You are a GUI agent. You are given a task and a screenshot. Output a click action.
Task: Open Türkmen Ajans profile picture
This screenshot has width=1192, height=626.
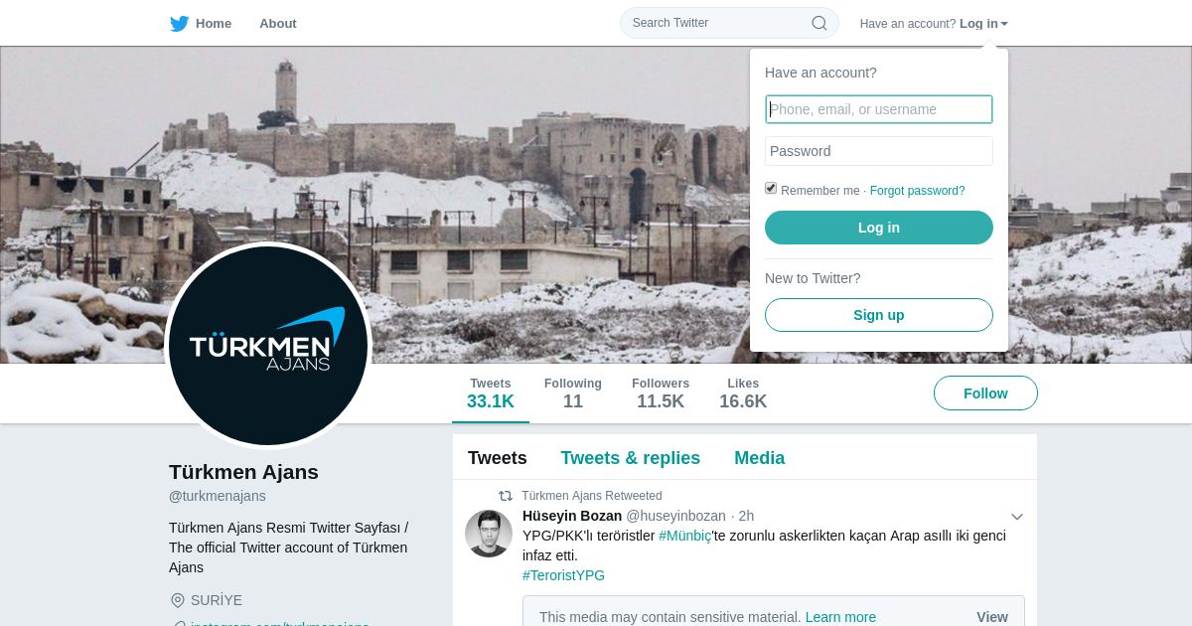pos(268,346)
